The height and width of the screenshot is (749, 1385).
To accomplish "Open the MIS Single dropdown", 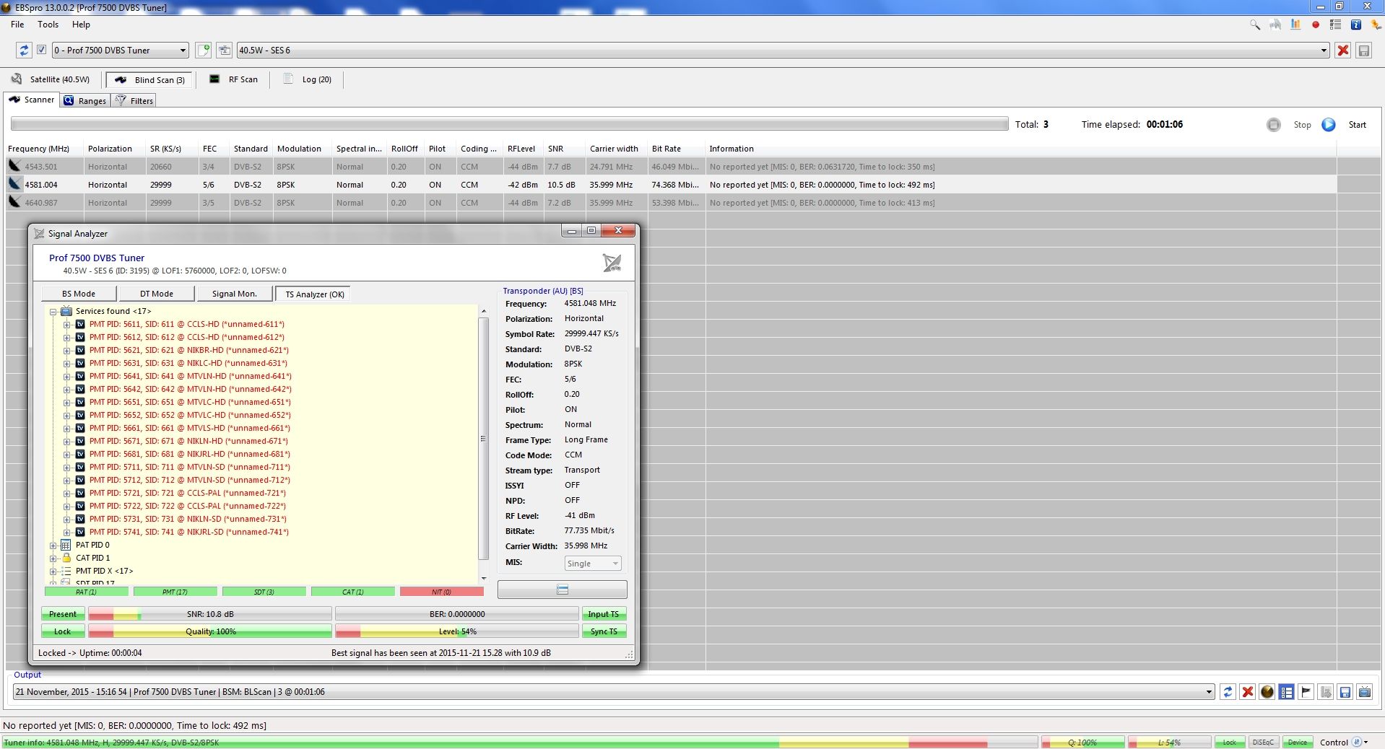I will [x=592, y=564].
